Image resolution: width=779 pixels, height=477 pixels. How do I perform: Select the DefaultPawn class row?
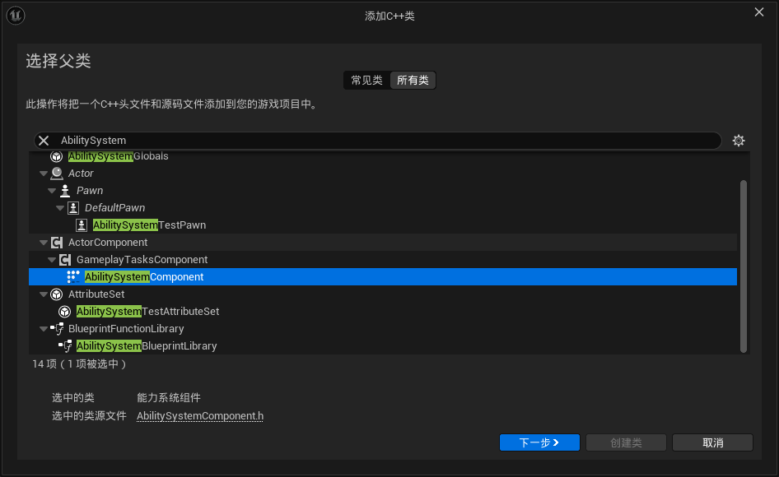coord(383,208)
